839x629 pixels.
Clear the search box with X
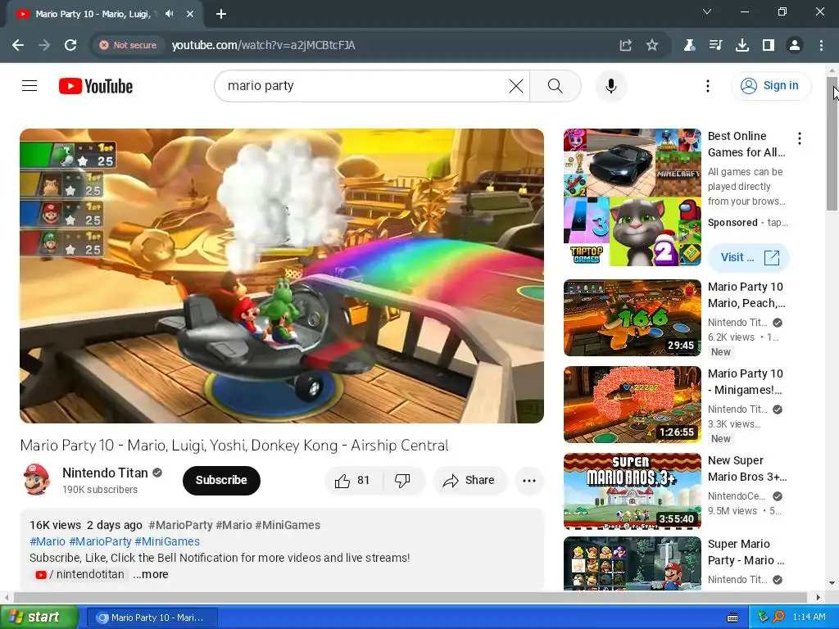[x=516, y=86]
